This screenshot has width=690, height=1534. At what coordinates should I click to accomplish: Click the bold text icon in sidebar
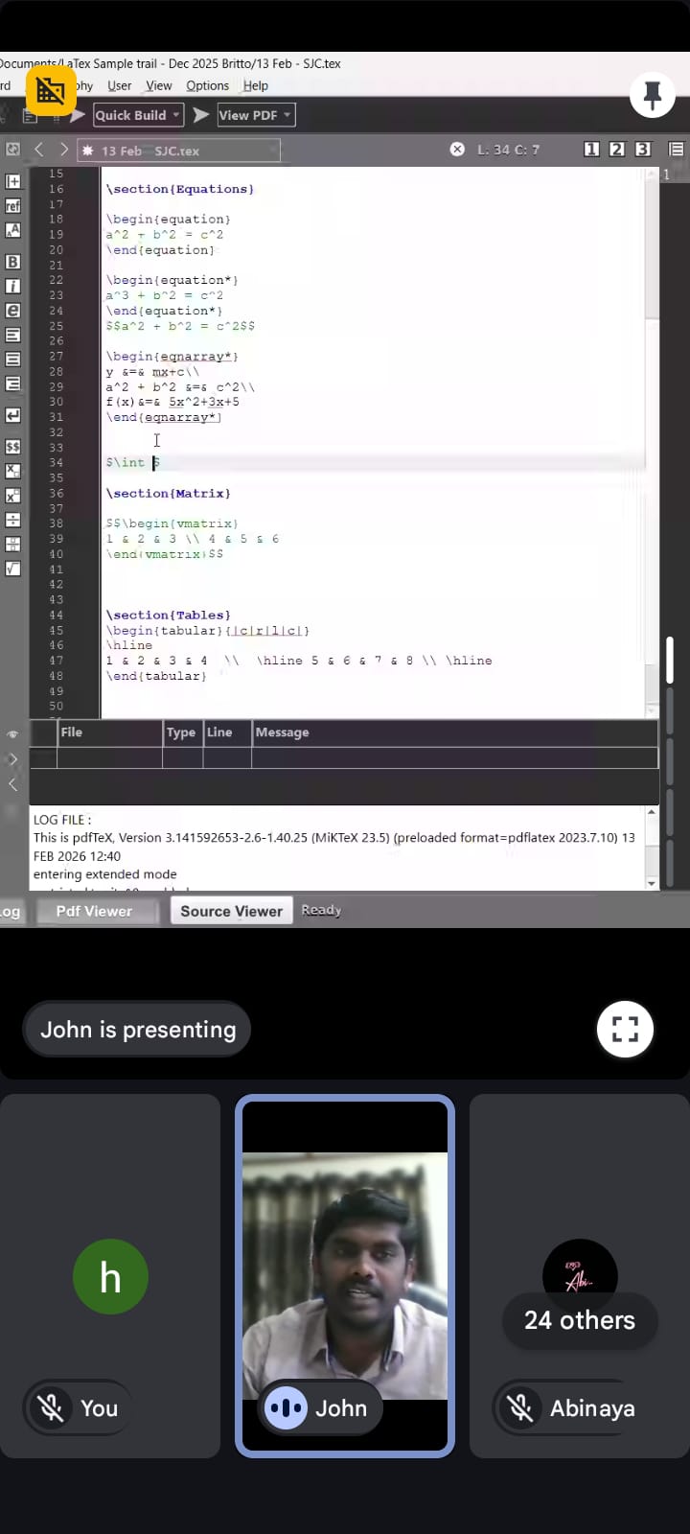click(x=12, y=262)
